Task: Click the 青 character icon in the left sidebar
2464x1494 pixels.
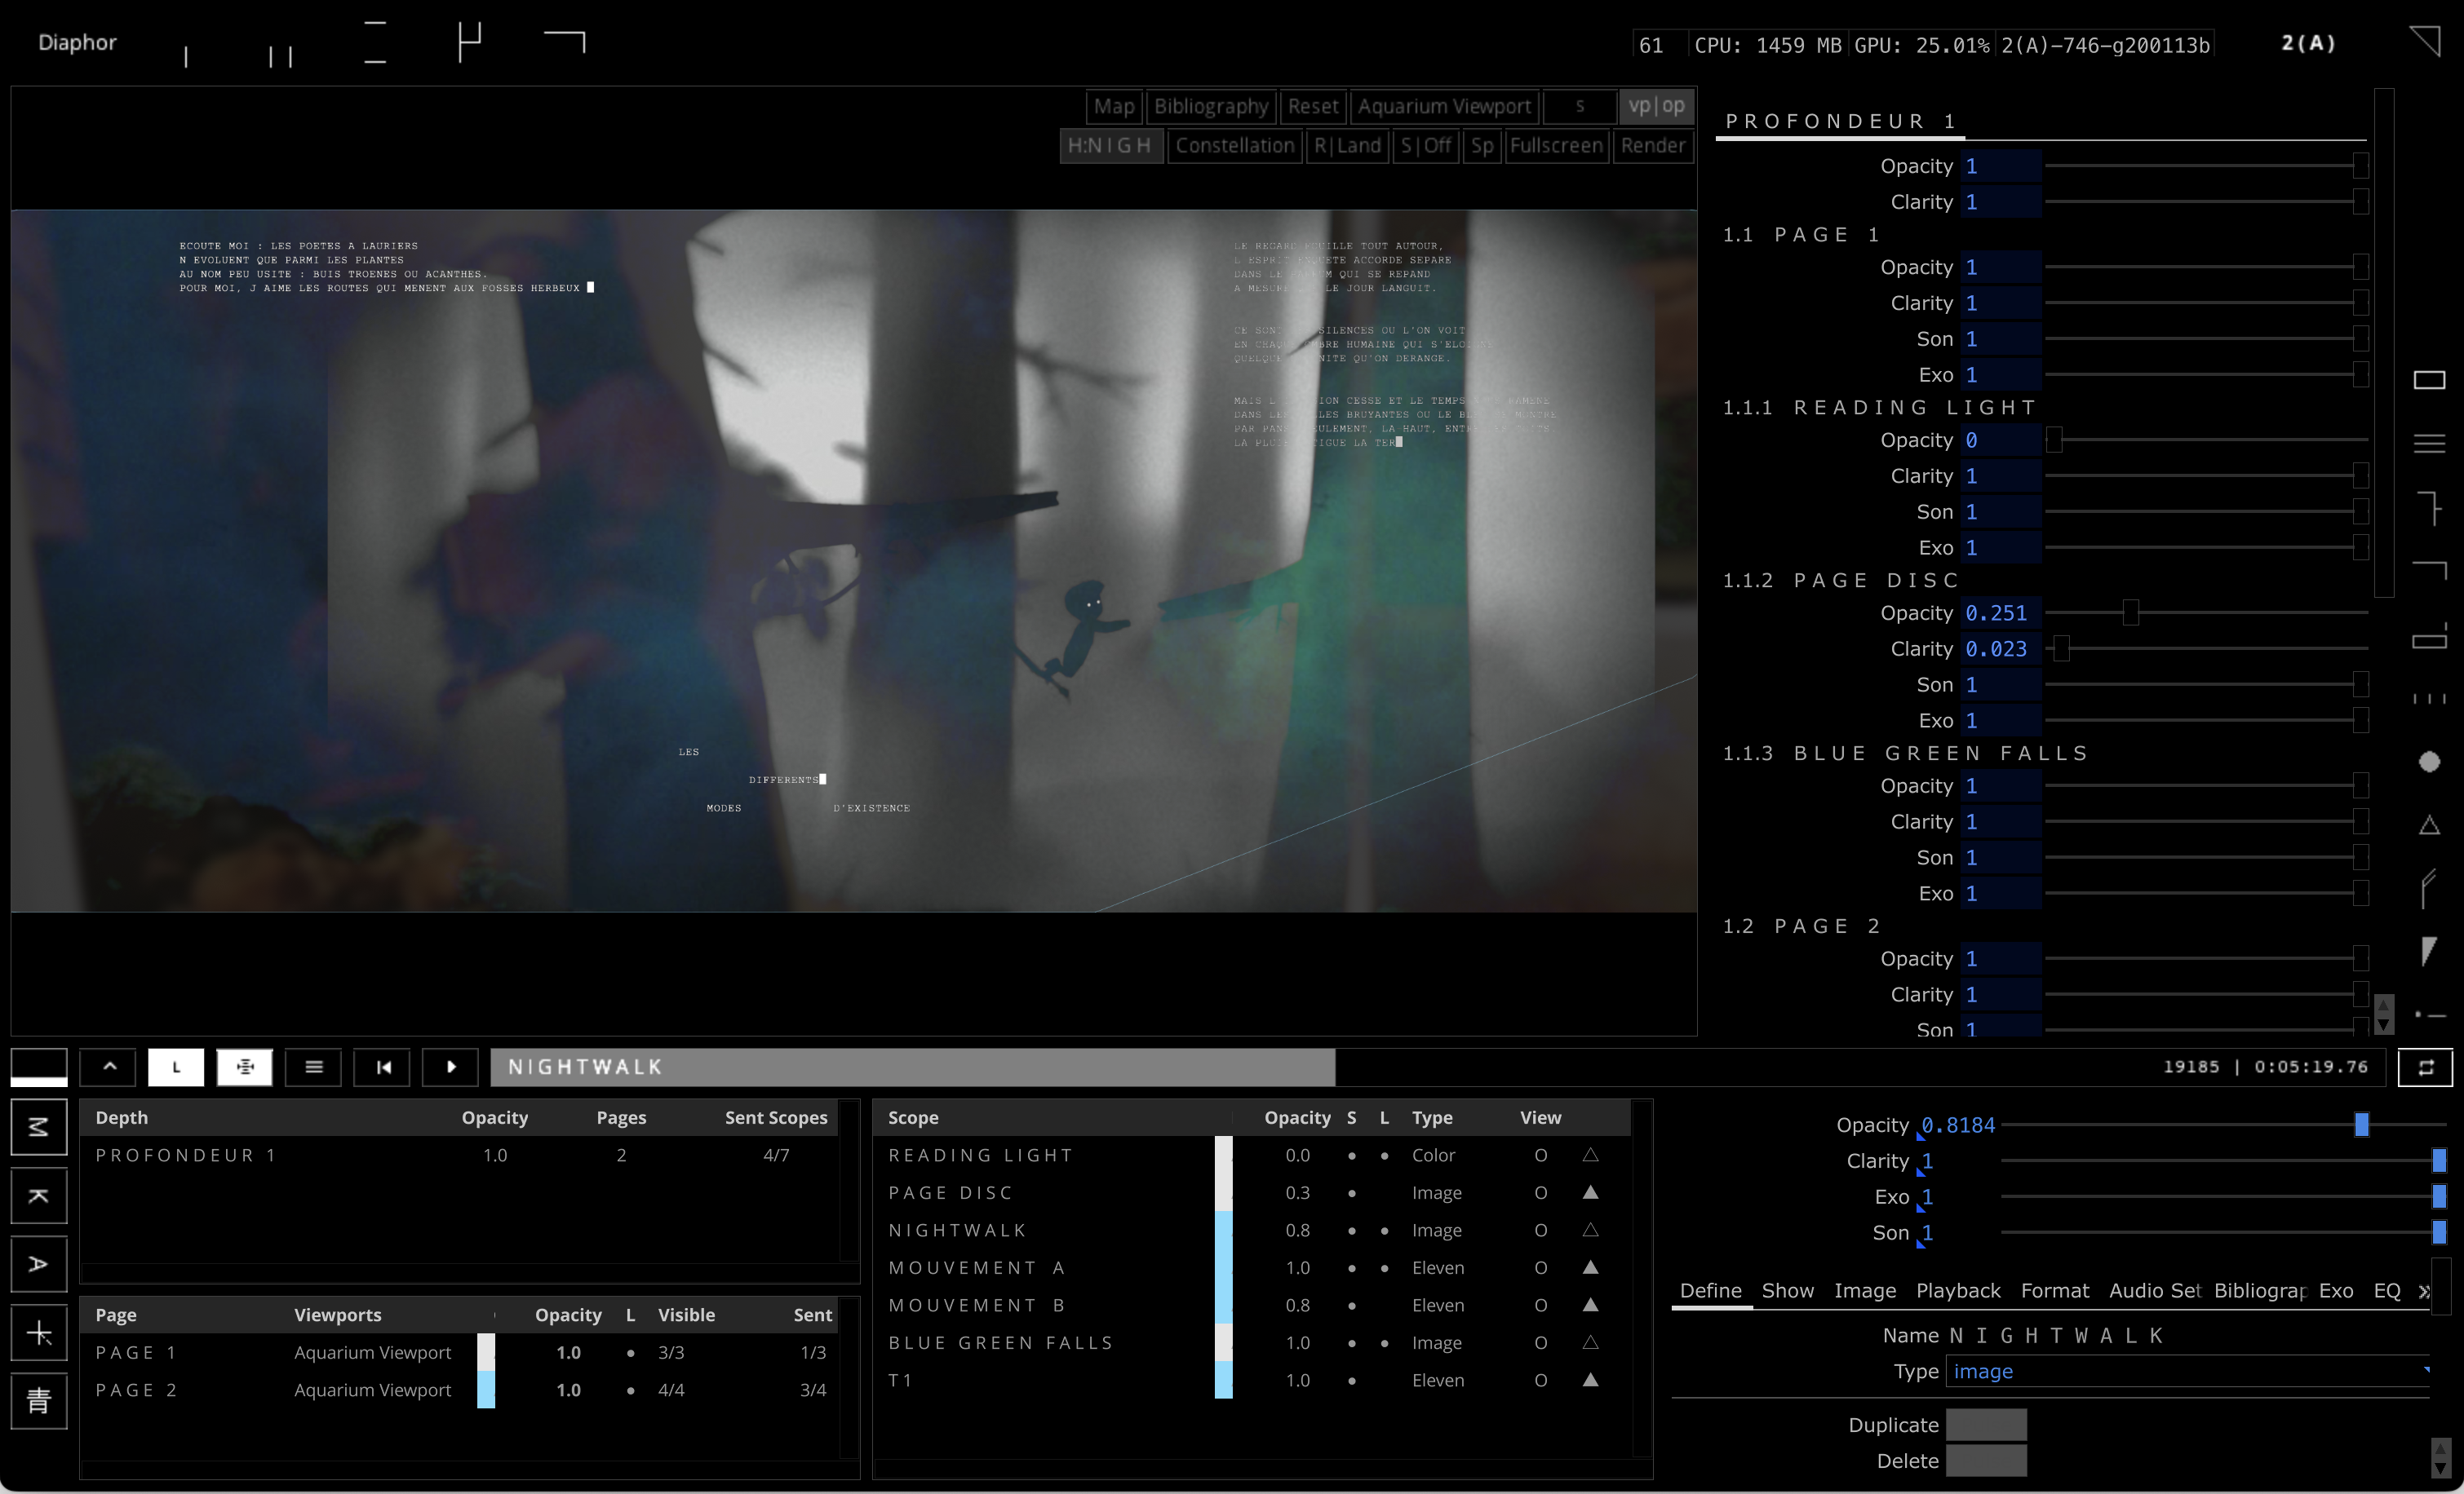Action: pyautogui.click(x=38, y=1401)
